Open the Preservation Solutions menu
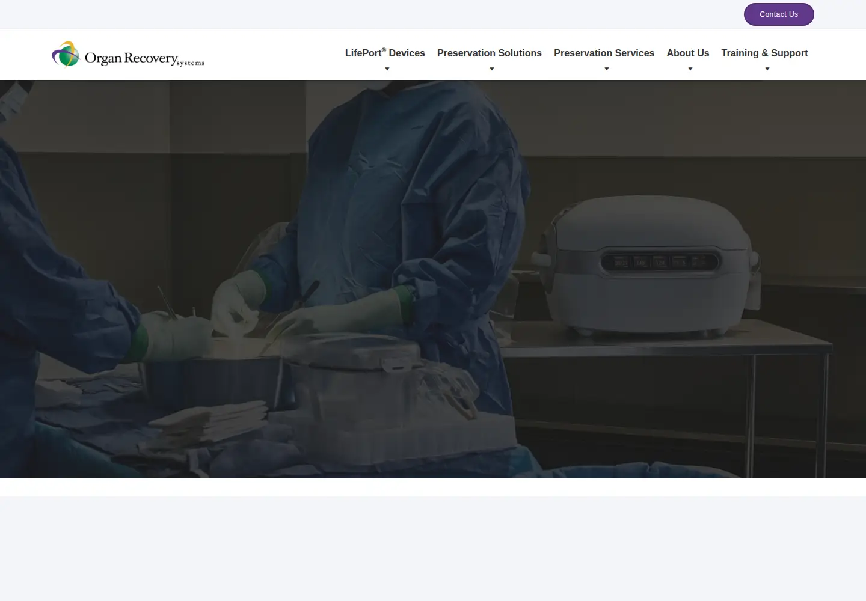 [490, 53]
